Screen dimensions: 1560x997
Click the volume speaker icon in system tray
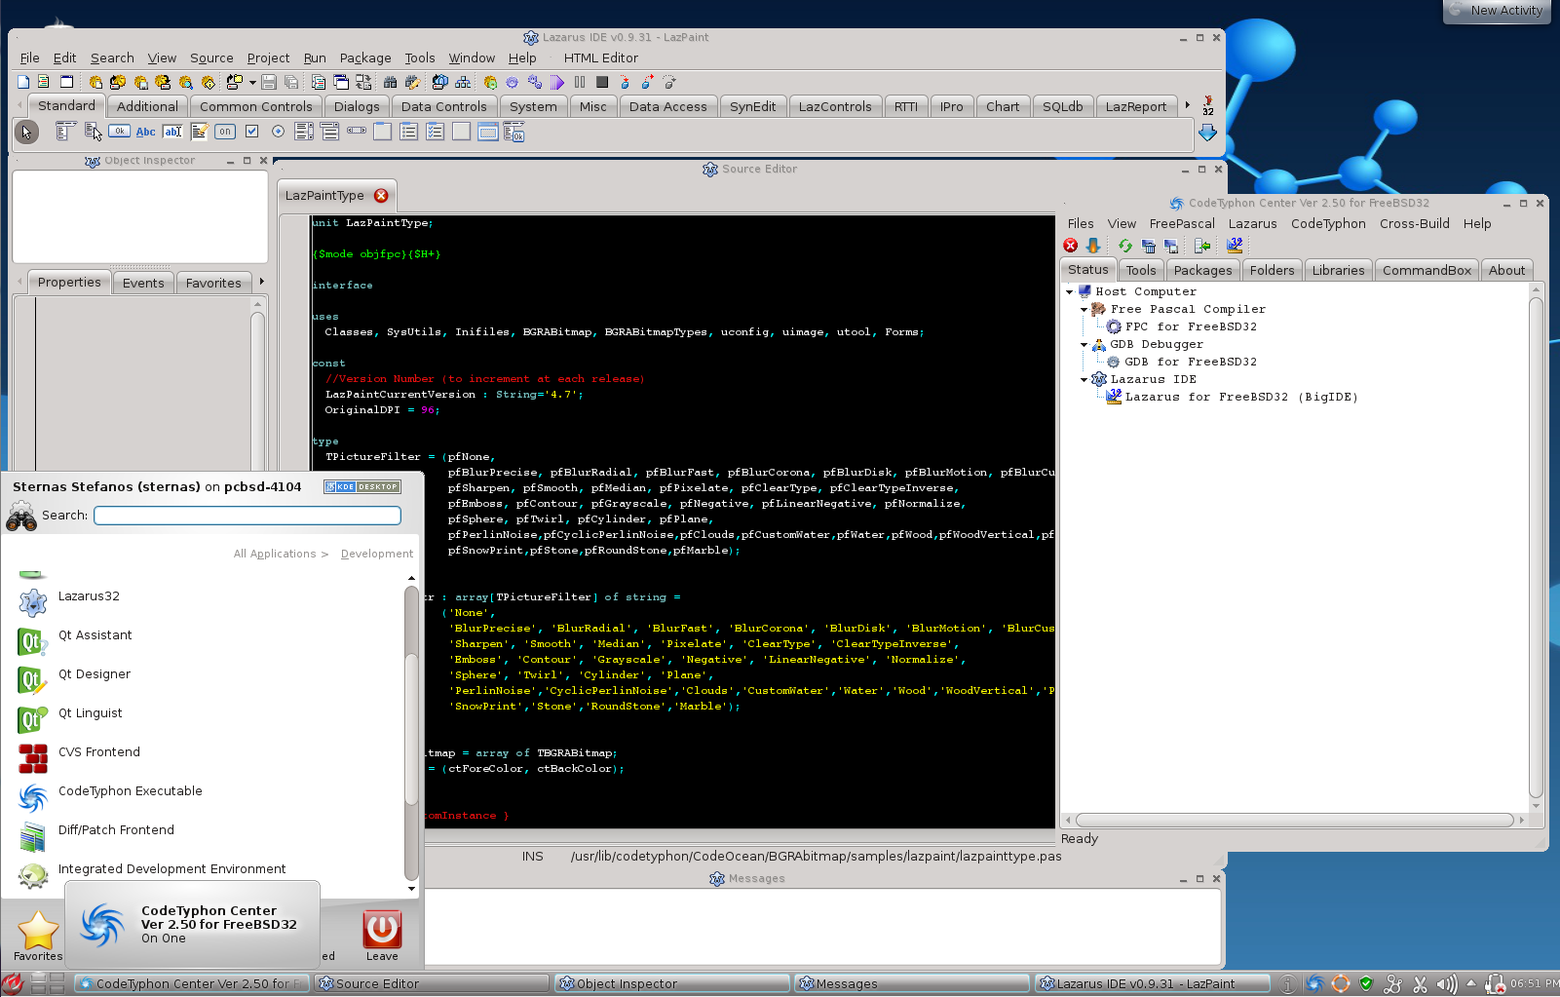pyautogui.click(x=1446, y=983)
